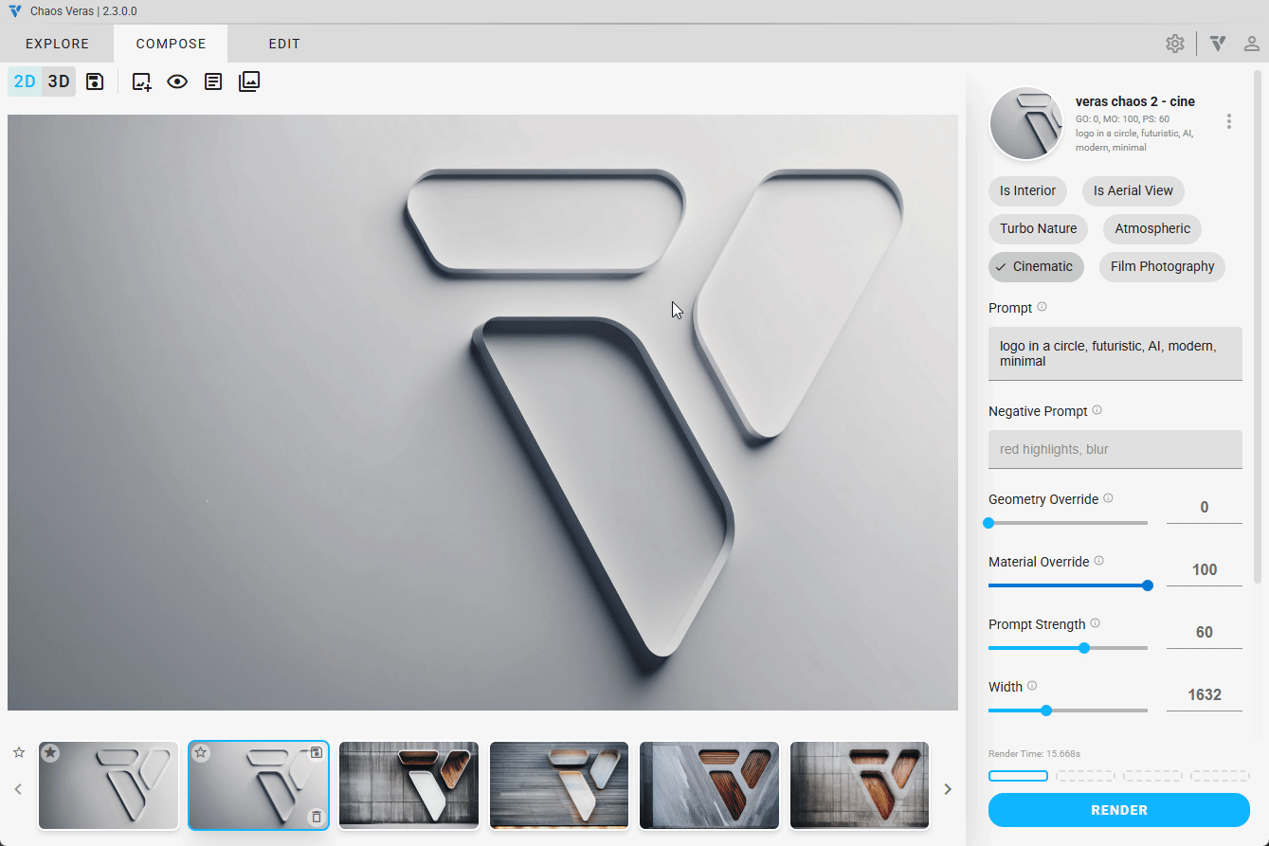Click the main rendered logo image
The height and width of the screenshot is (846, 1269).
(x=482, y=412)
